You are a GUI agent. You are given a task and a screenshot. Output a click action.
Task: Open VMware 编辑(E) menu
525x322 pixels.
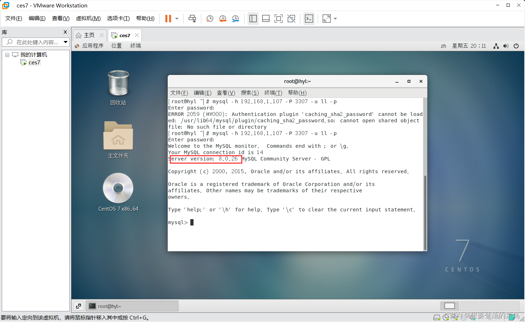coord(37,18)
